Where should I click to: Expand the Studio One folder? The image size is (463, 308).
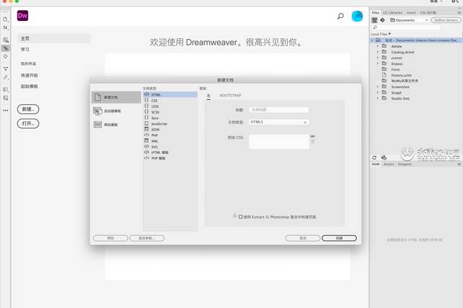pos(378,98)
